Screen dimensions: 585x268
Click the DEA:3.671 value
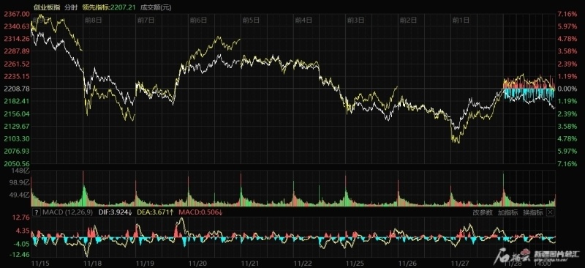(x=156, y=212)
